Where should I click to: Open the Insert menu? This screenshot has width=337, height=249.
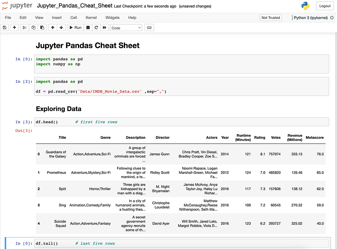[57, 18]
